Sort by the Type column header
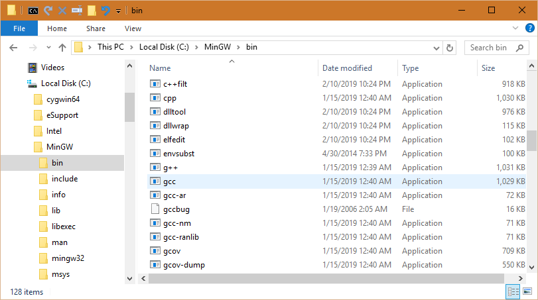The image size is (538, 300). (411, 68)
